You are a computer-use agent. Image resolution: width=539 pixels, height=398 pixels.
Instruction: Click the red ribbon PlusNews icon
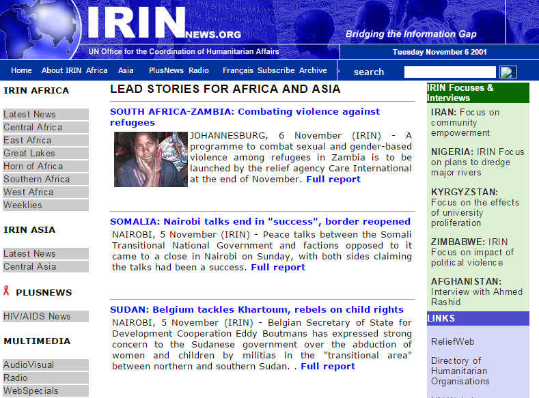coord(7,292)
